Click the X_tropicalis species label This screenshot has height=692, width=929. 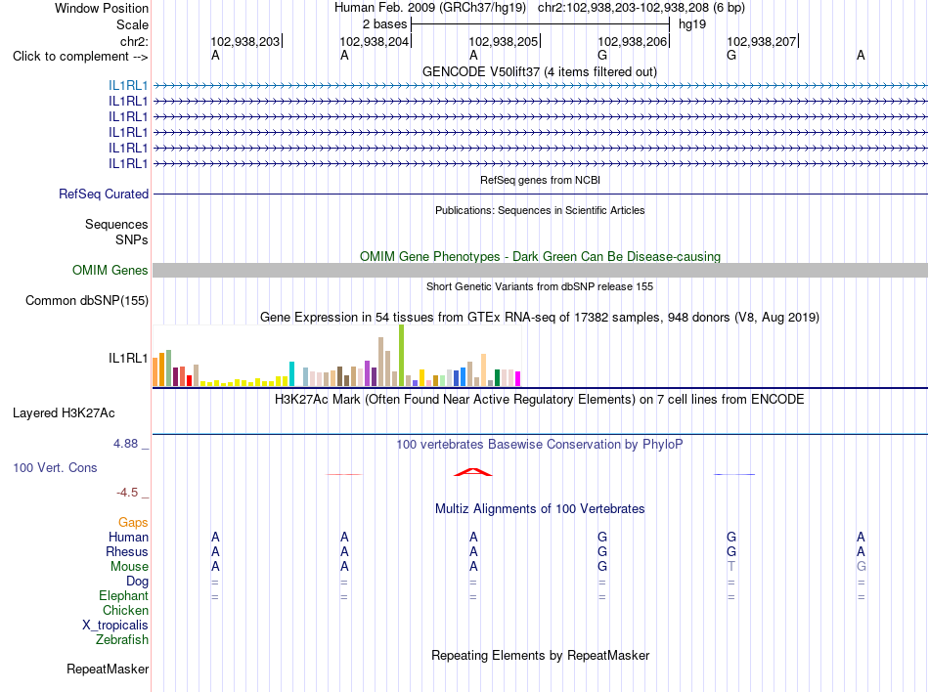tap(115, 626)
